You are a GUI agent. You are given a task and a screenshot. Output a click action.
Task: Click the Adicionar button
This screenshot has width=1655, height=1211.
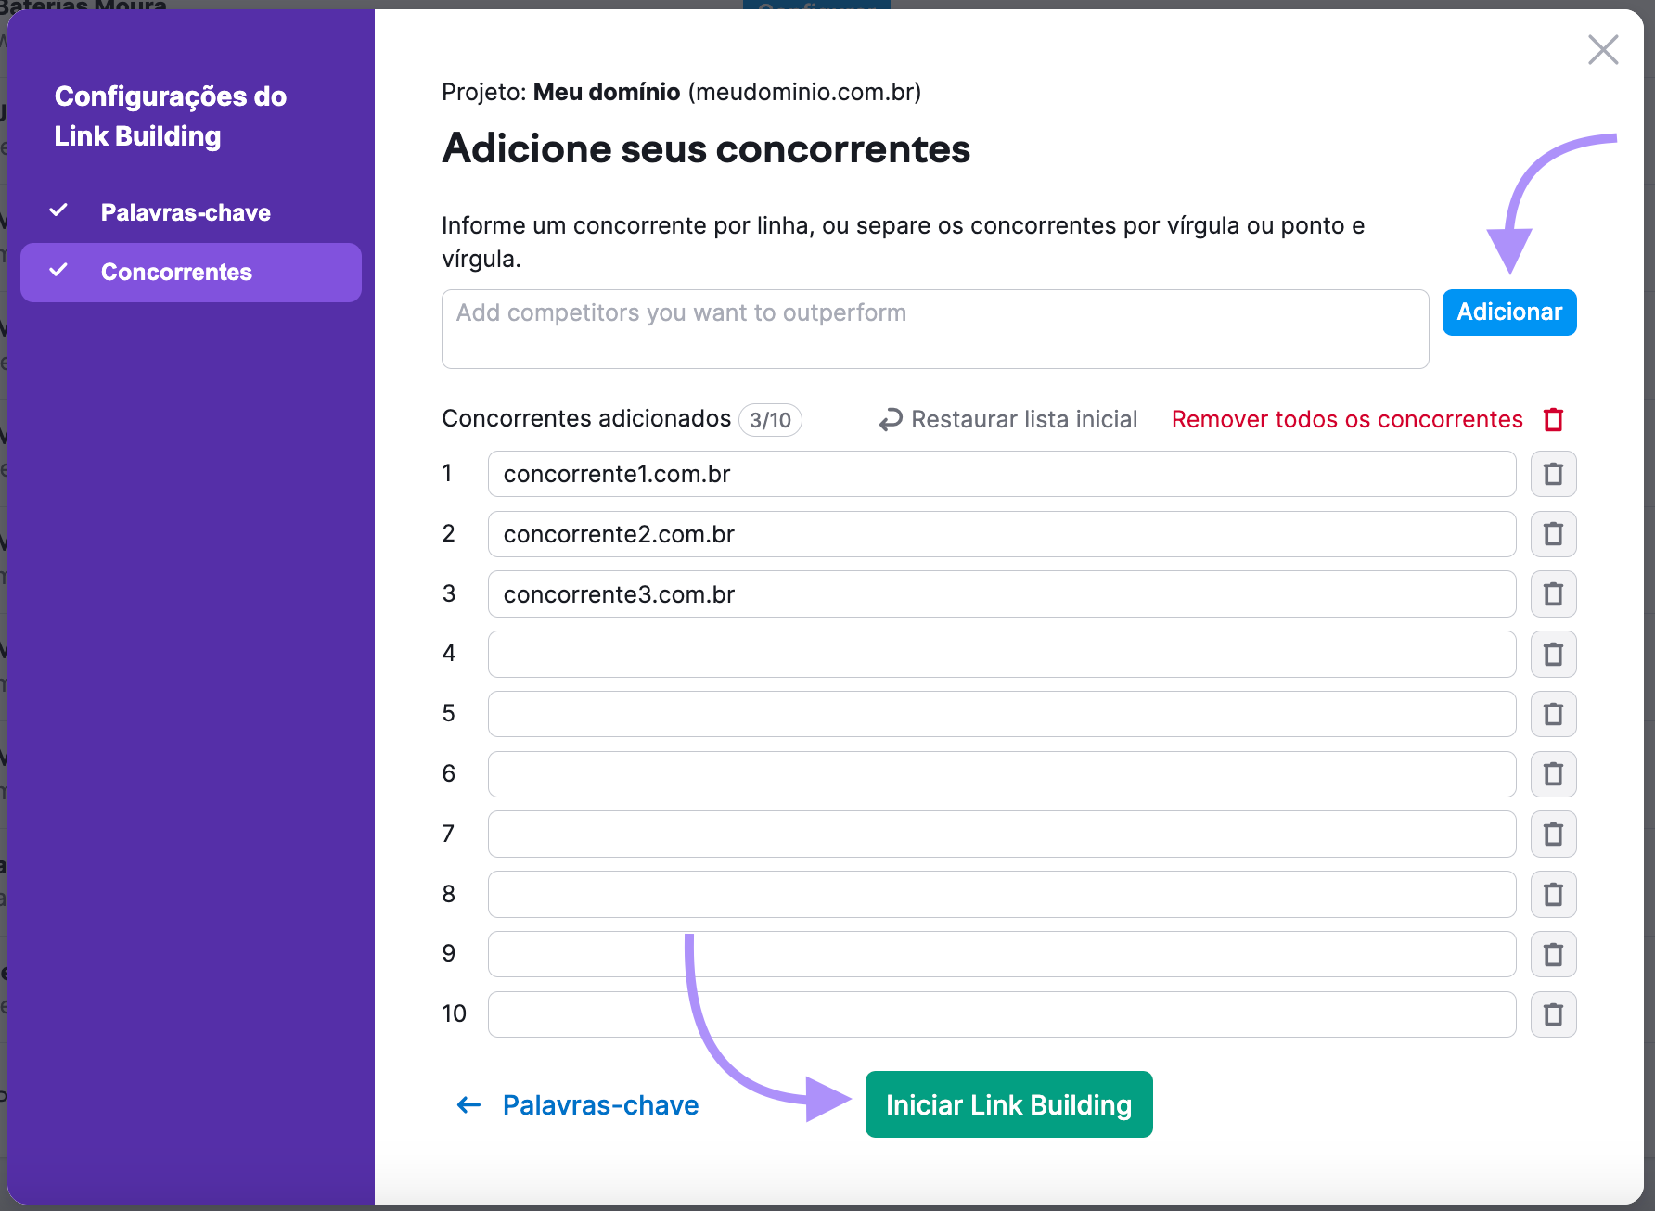tap(1509, 312)
